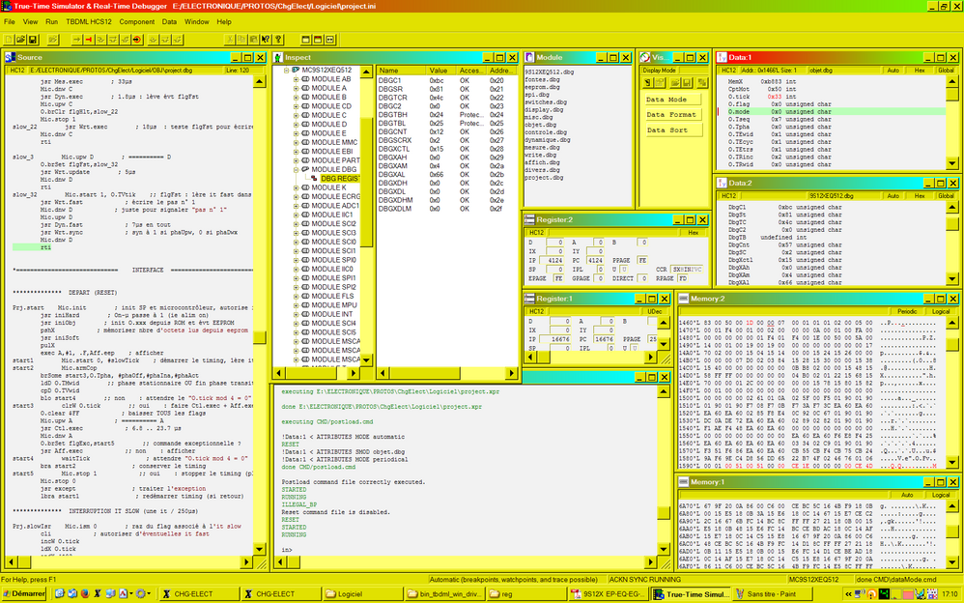Expand MODULE ADC1 tree node
Image resolution: width=964 pixels, height=603 pixels.
[296, 206]
